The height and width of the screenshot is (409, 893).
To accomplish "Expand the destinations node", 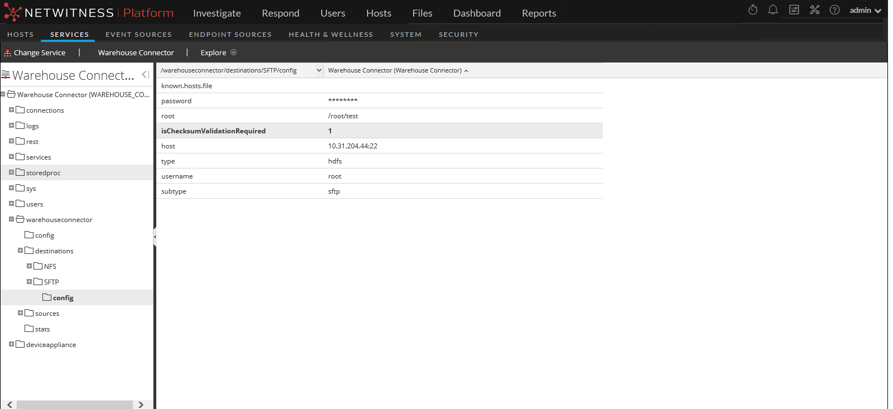I will [20, 251].
